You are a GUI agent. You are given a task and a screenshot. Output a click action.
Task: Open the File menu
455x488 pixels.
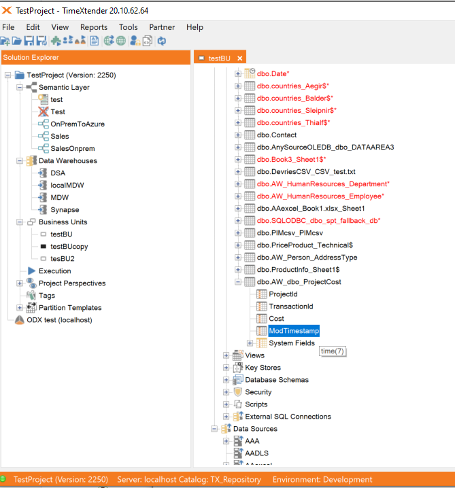pyautogui.click(x=8, y=27)
